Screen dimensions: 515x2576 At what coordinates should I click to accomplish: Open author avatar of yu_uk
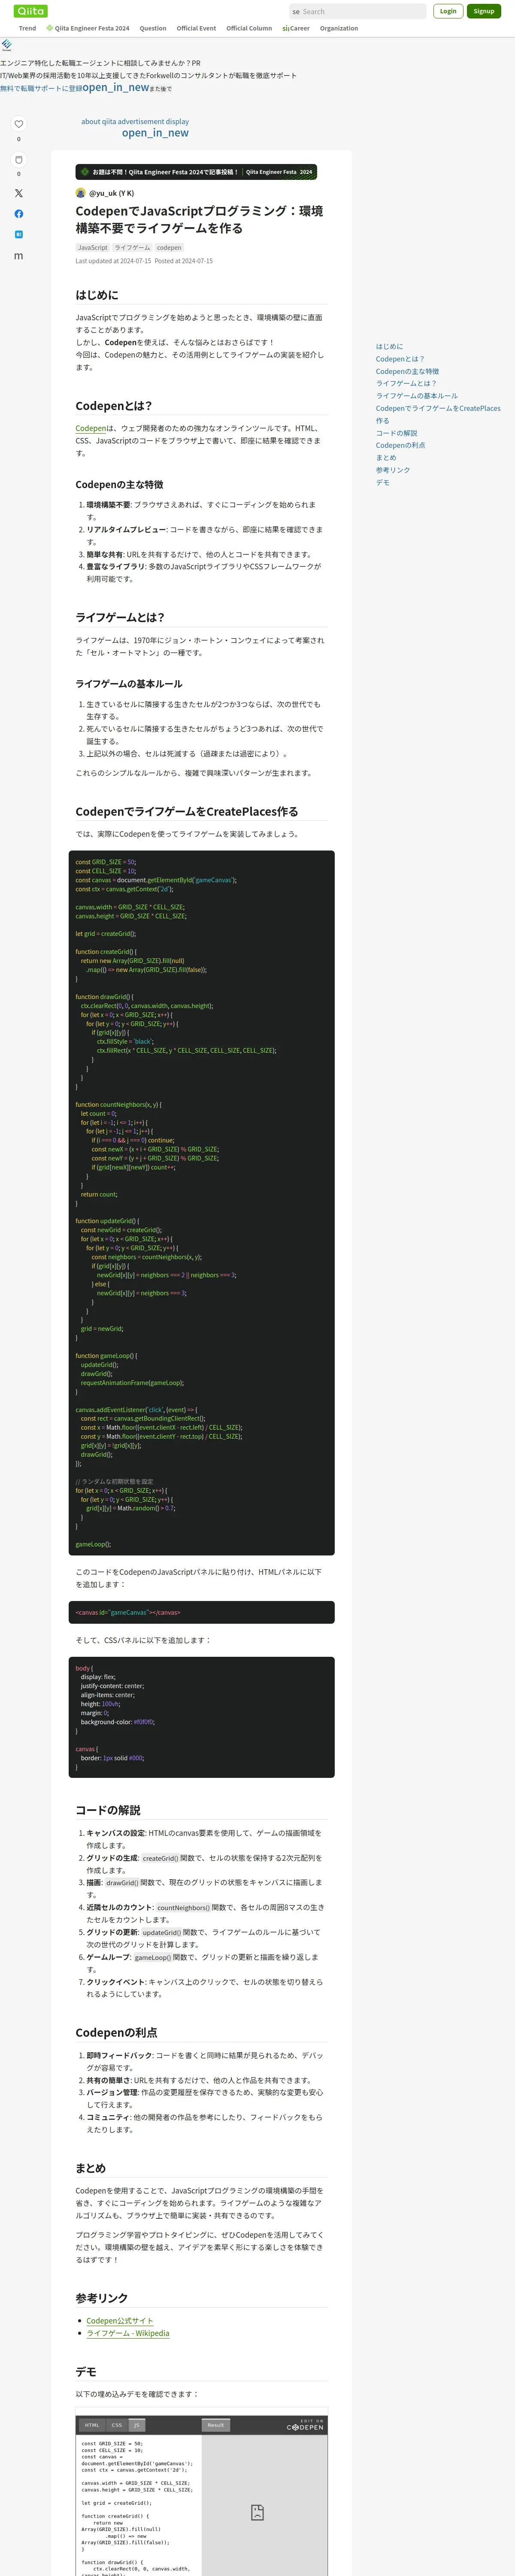pyautogui.click(x=81, y=193)
